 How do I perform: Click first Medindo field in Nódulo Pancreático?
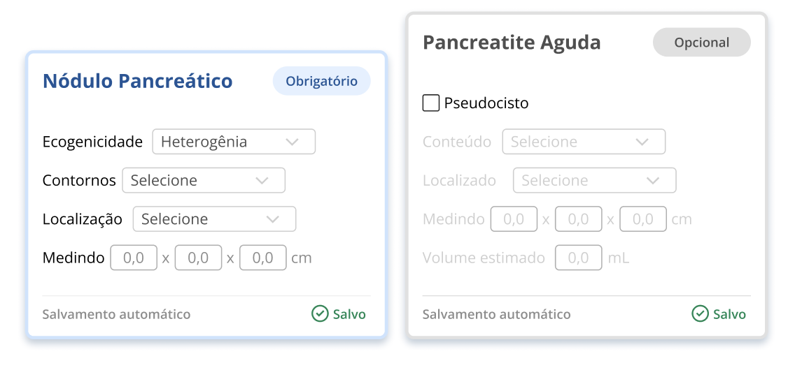[134, 258]
